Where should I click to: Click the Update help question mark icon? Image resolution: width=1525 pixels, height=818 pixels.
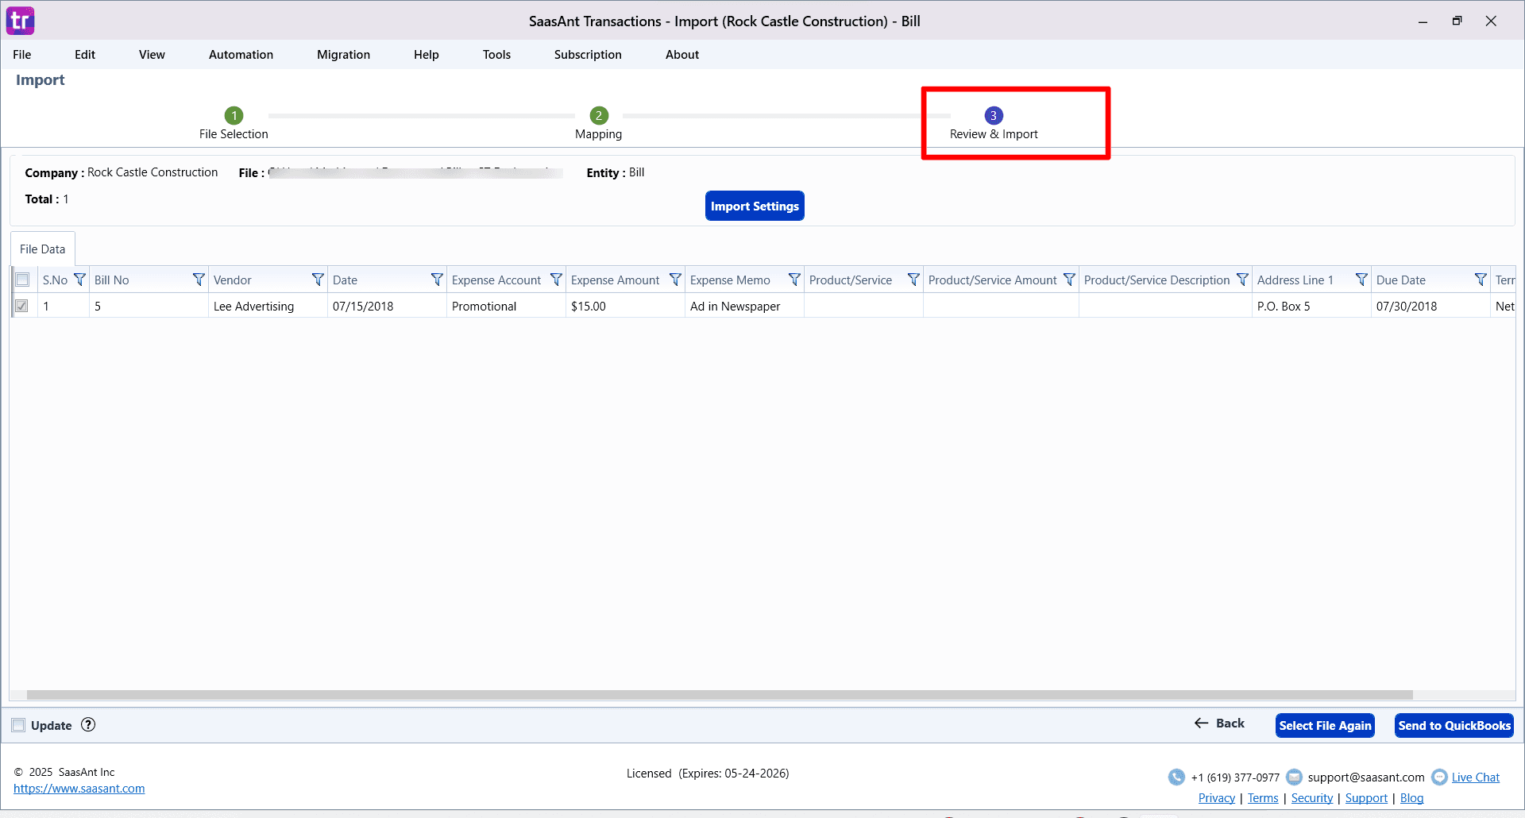[x=88, y=724]
